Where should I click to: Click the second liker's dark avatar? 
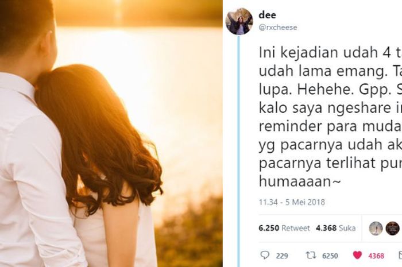click(393, 229)
